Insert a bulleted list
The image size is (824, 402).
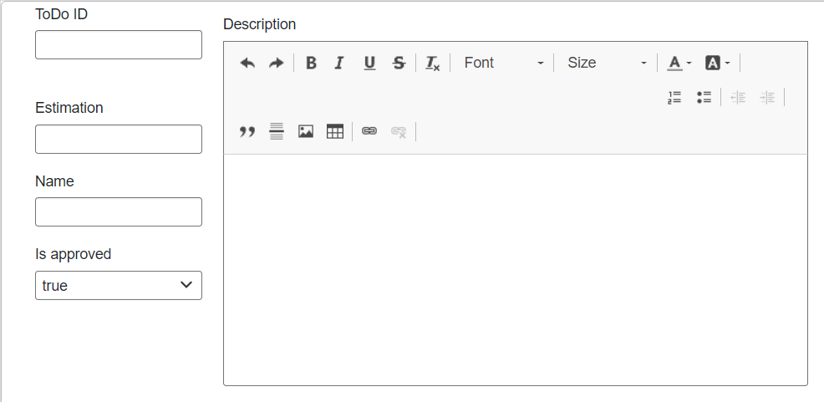[x=704, y=98]
